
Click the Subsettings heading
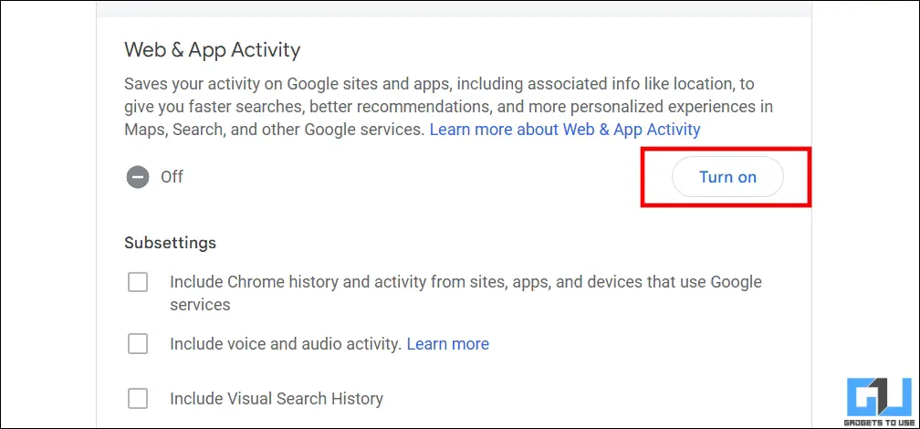170,243
